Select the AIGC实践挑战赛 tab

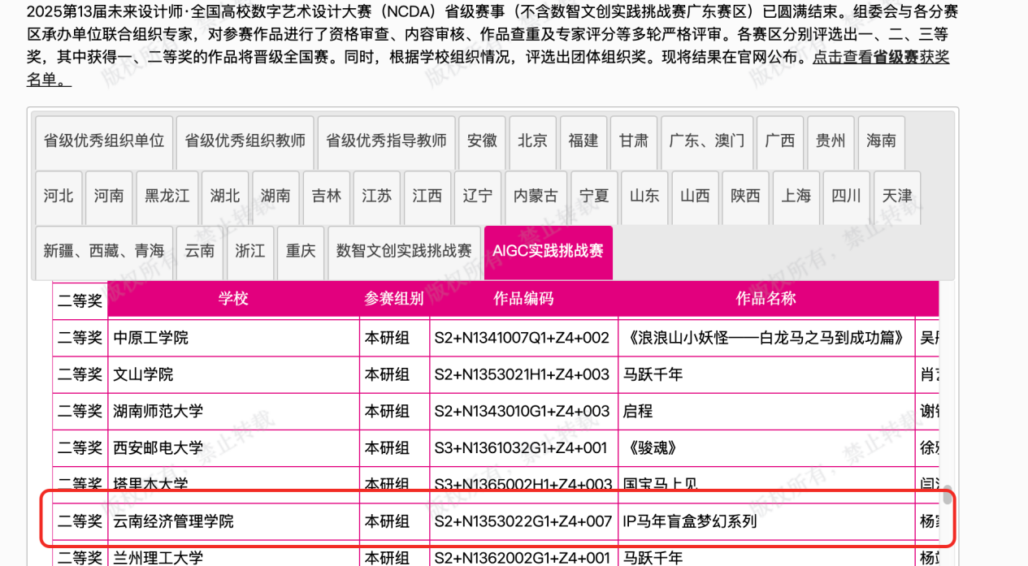pos(547,252)
